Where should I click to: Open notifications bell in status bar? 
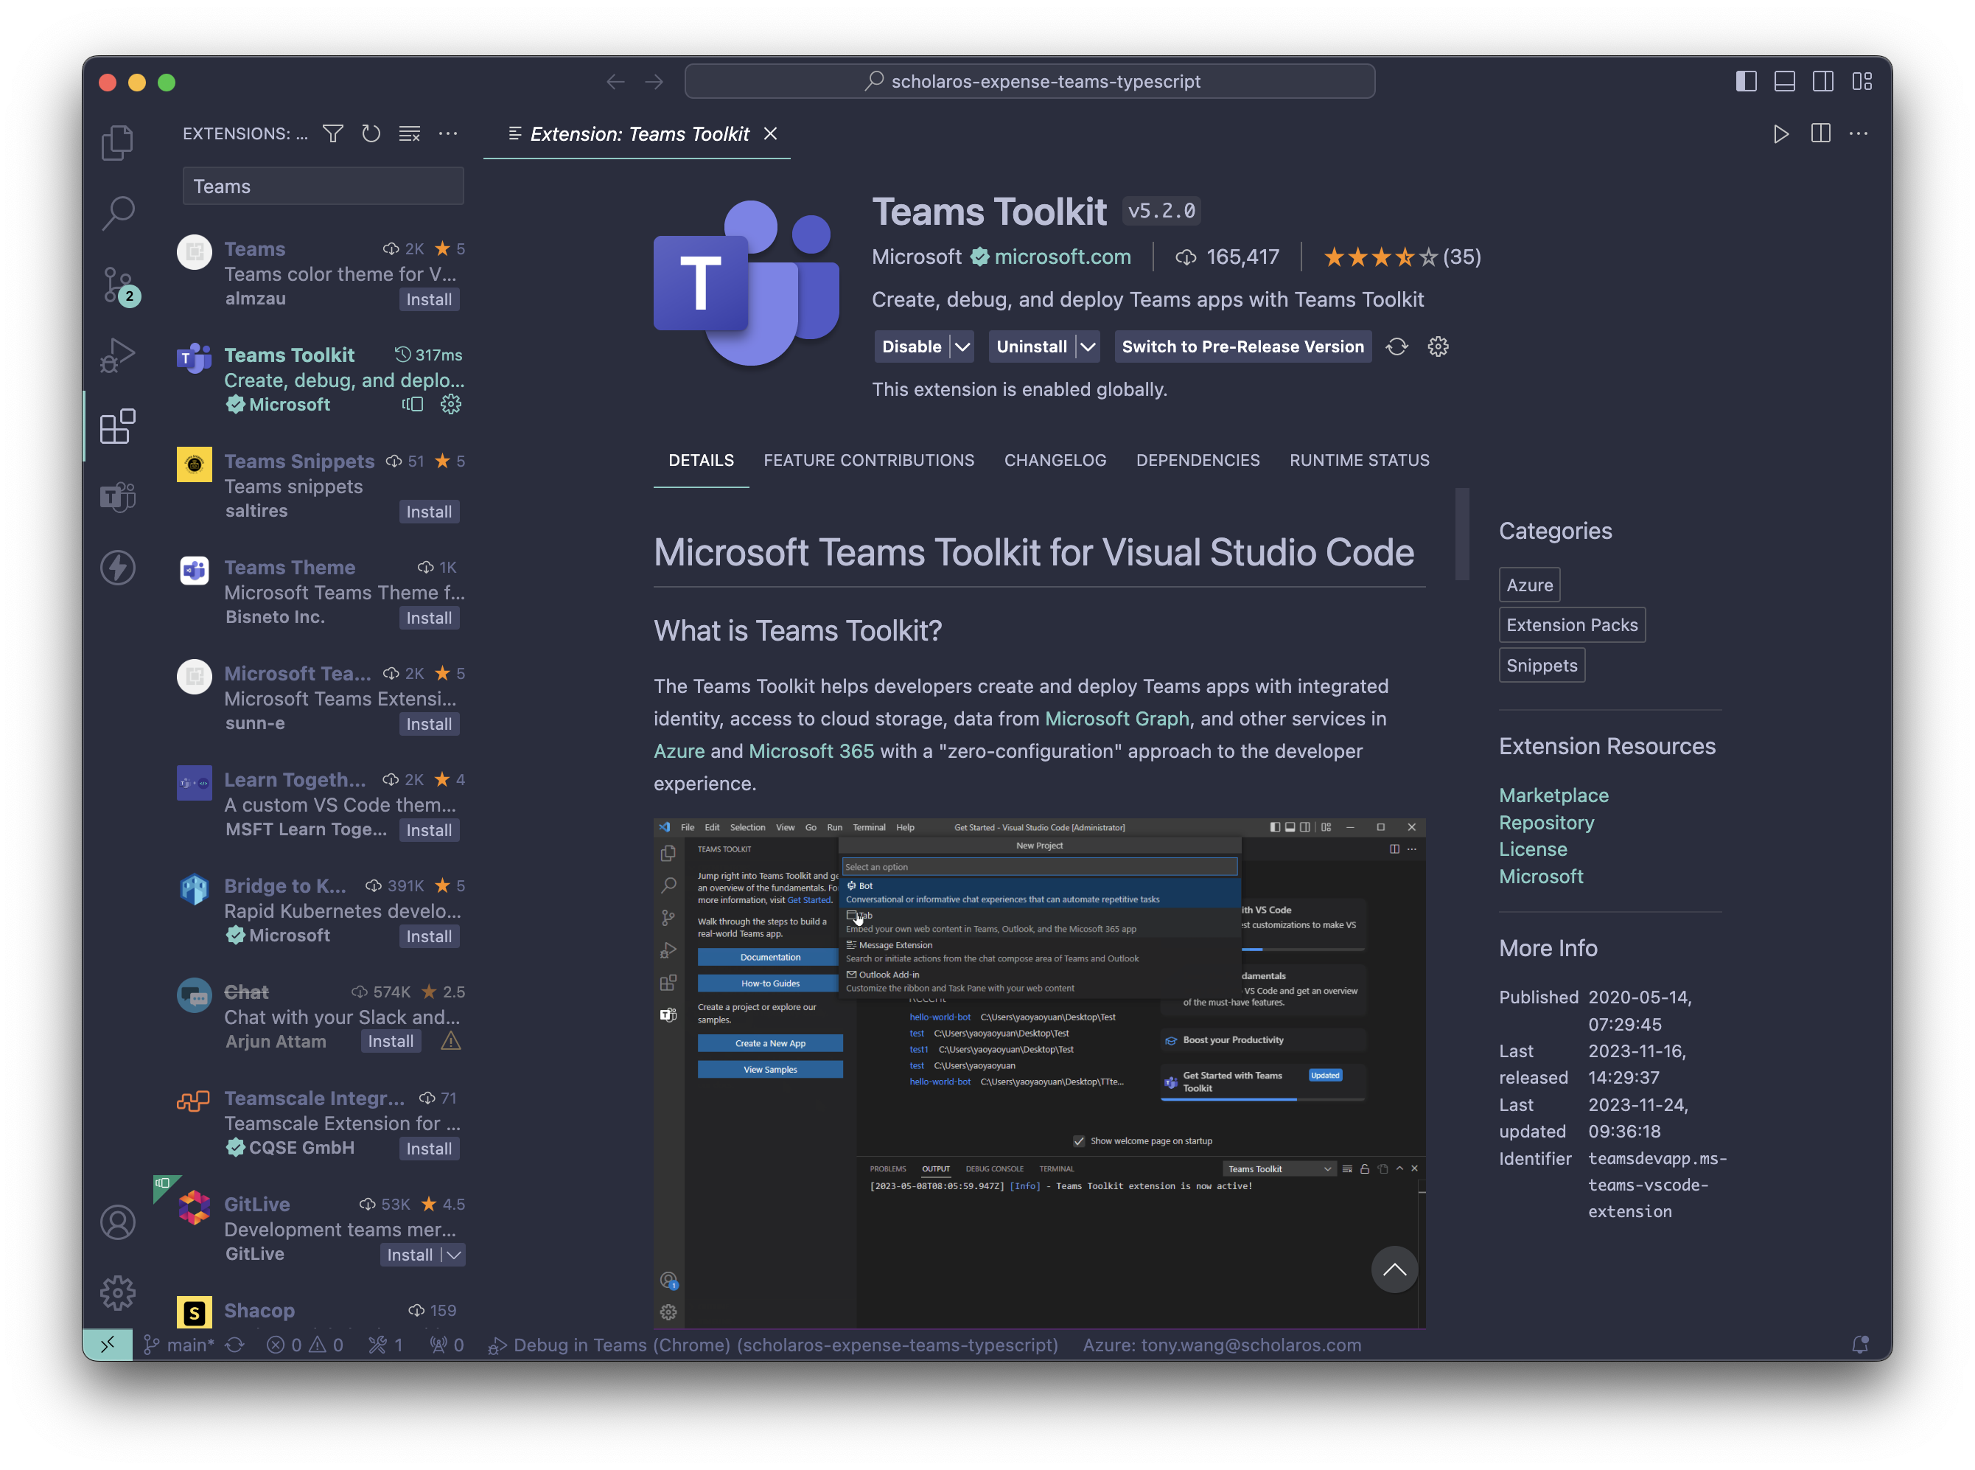coord(1859,1345)
